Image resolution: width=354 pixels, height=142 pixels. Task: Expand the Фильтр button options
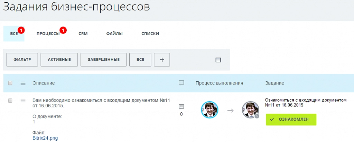pyautogui.click(x=22, y=60)
